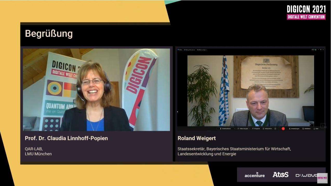Show the Teilnehmer participants panel
The image size is (331, 186).
[307, 129]
